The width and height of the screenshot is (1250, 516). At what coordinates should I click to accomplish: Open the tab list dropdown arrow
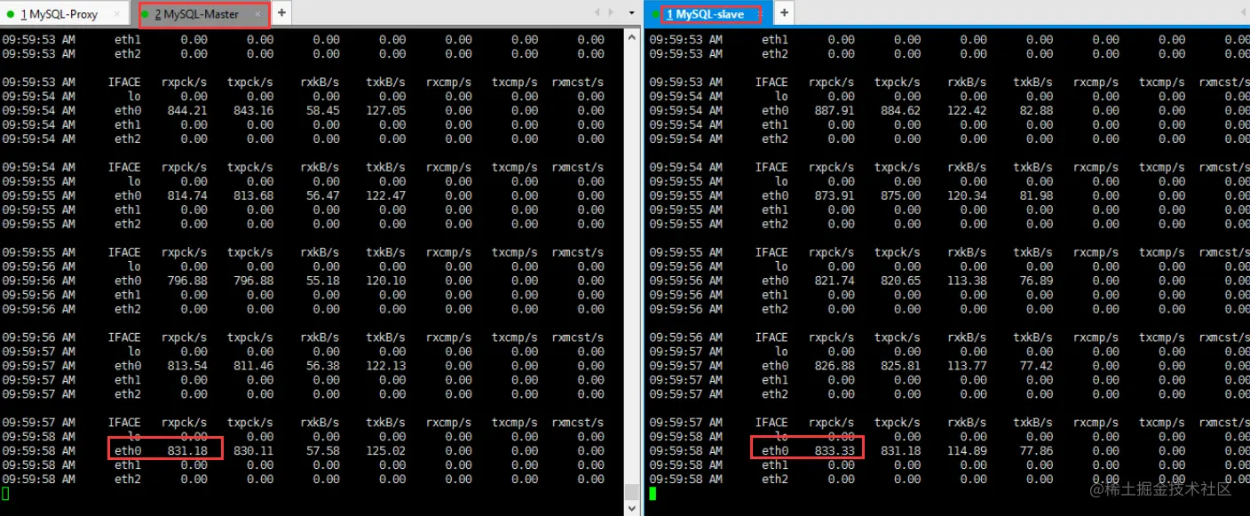[x=632, y=13]
